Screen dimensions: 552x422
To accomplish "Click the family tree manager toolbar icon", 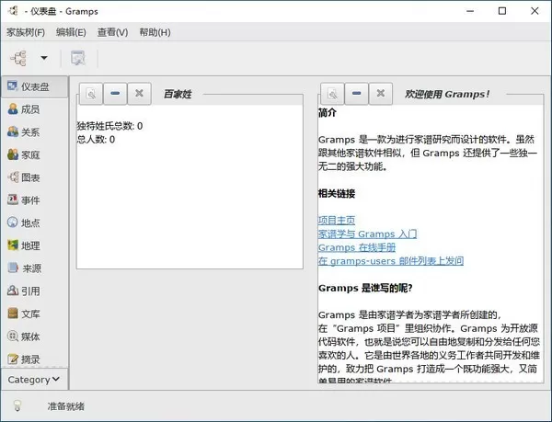I will (18, 58).
